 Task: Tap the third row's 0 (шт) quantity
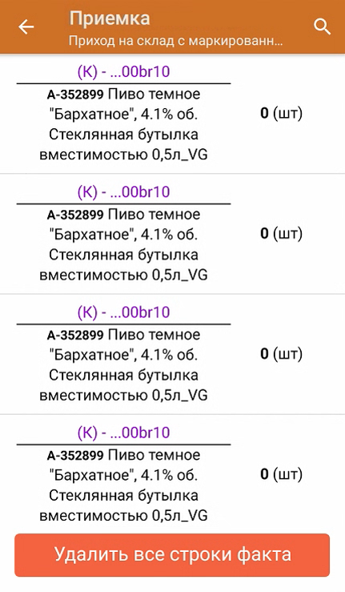[x=281, y=354]
